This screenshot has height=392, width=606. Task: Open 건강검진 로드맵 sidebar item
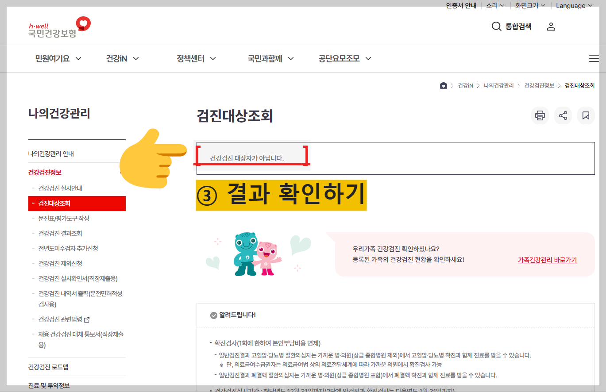(x=48, y=367)
